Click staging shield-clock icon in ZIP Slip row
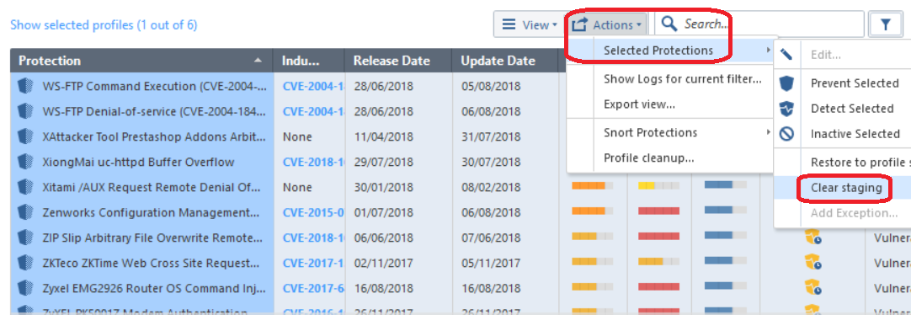The image size is (911, 315). coord(812,238)
